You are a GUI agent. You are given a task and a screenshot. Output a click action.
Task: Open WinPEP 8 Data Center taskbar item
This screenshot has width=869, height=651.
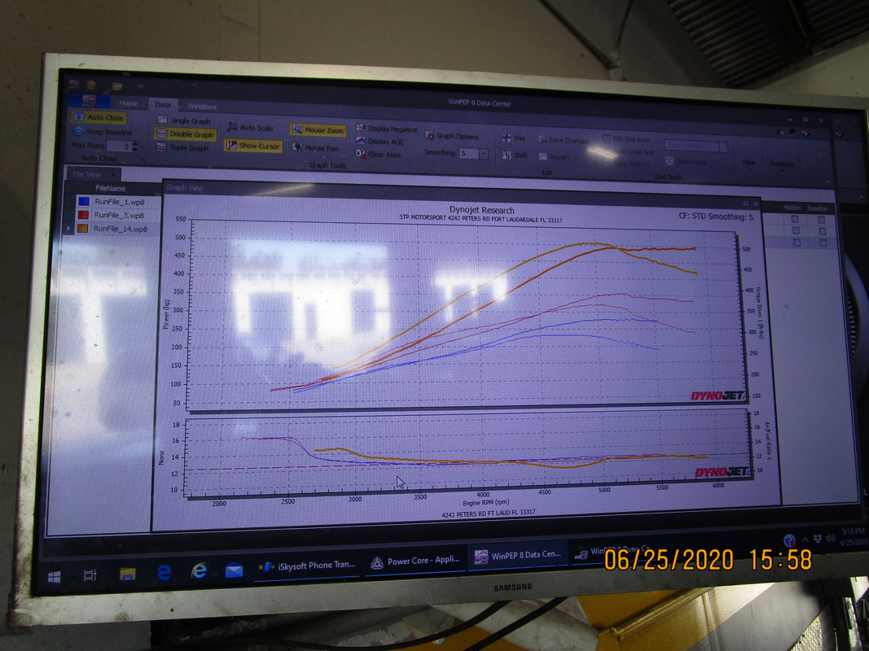coord(518,555)
